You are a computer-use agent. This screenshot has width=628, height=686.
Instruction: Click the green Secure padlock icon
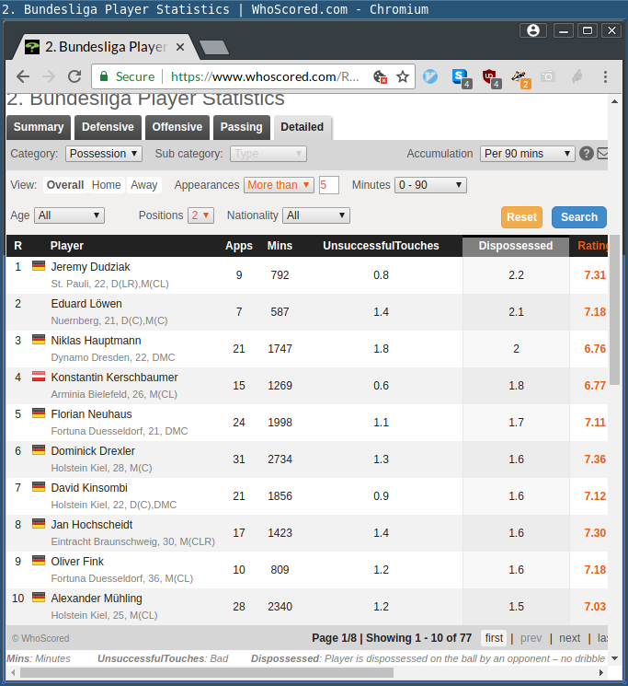coord(104,76)
